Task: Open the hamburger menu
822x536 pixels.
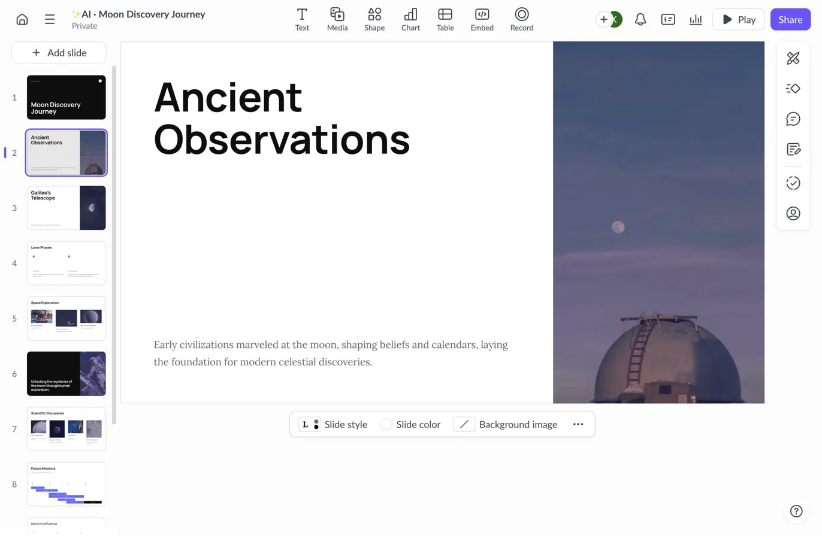Action: pyautogui.click(x=50, y=19)
